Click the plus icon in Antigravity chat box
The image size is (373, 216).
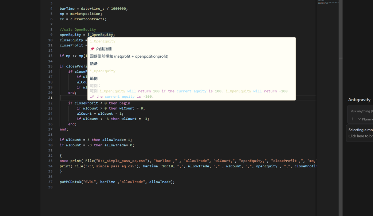point(352,119)
